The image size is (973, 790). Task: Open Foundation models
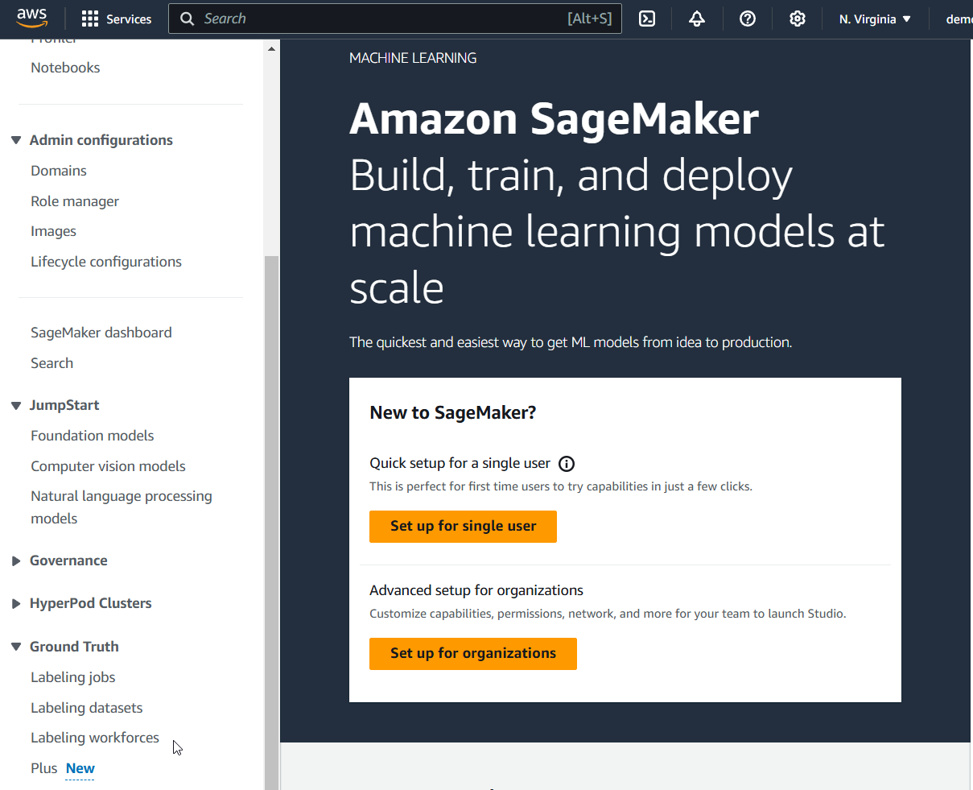click(93, 436)
